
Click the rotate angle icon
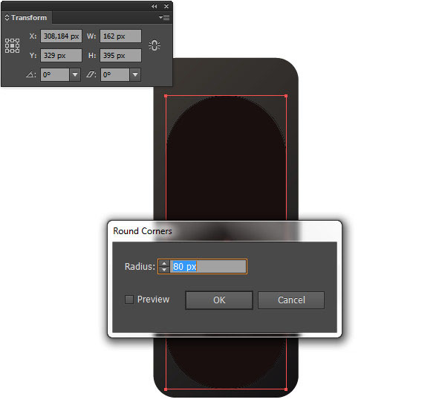pos(30,75)
